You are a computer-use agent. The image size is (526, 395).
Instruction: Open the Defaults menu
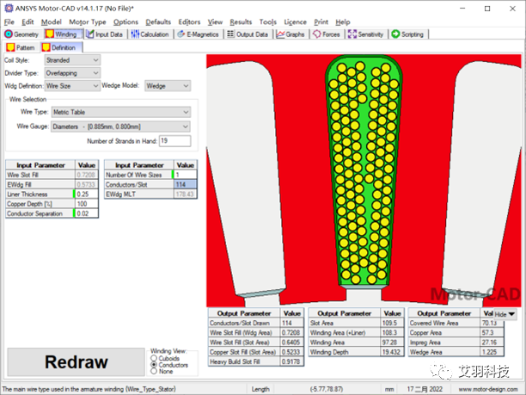[x=158, y=22]
